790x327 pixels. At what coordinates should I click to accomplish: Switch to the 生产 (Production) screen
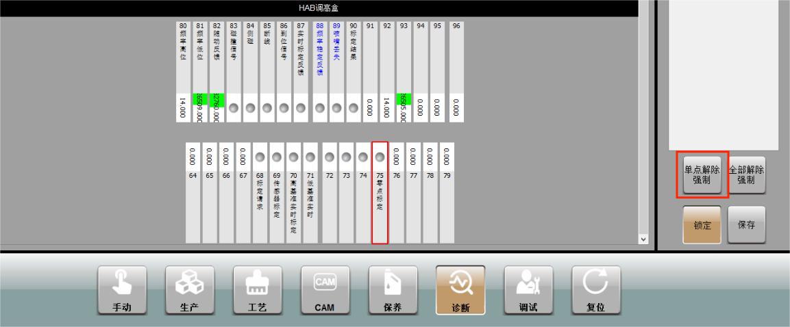coord(189,290)
